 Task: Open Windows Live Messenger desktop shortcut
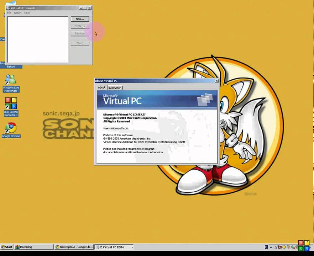click(11, 83)
